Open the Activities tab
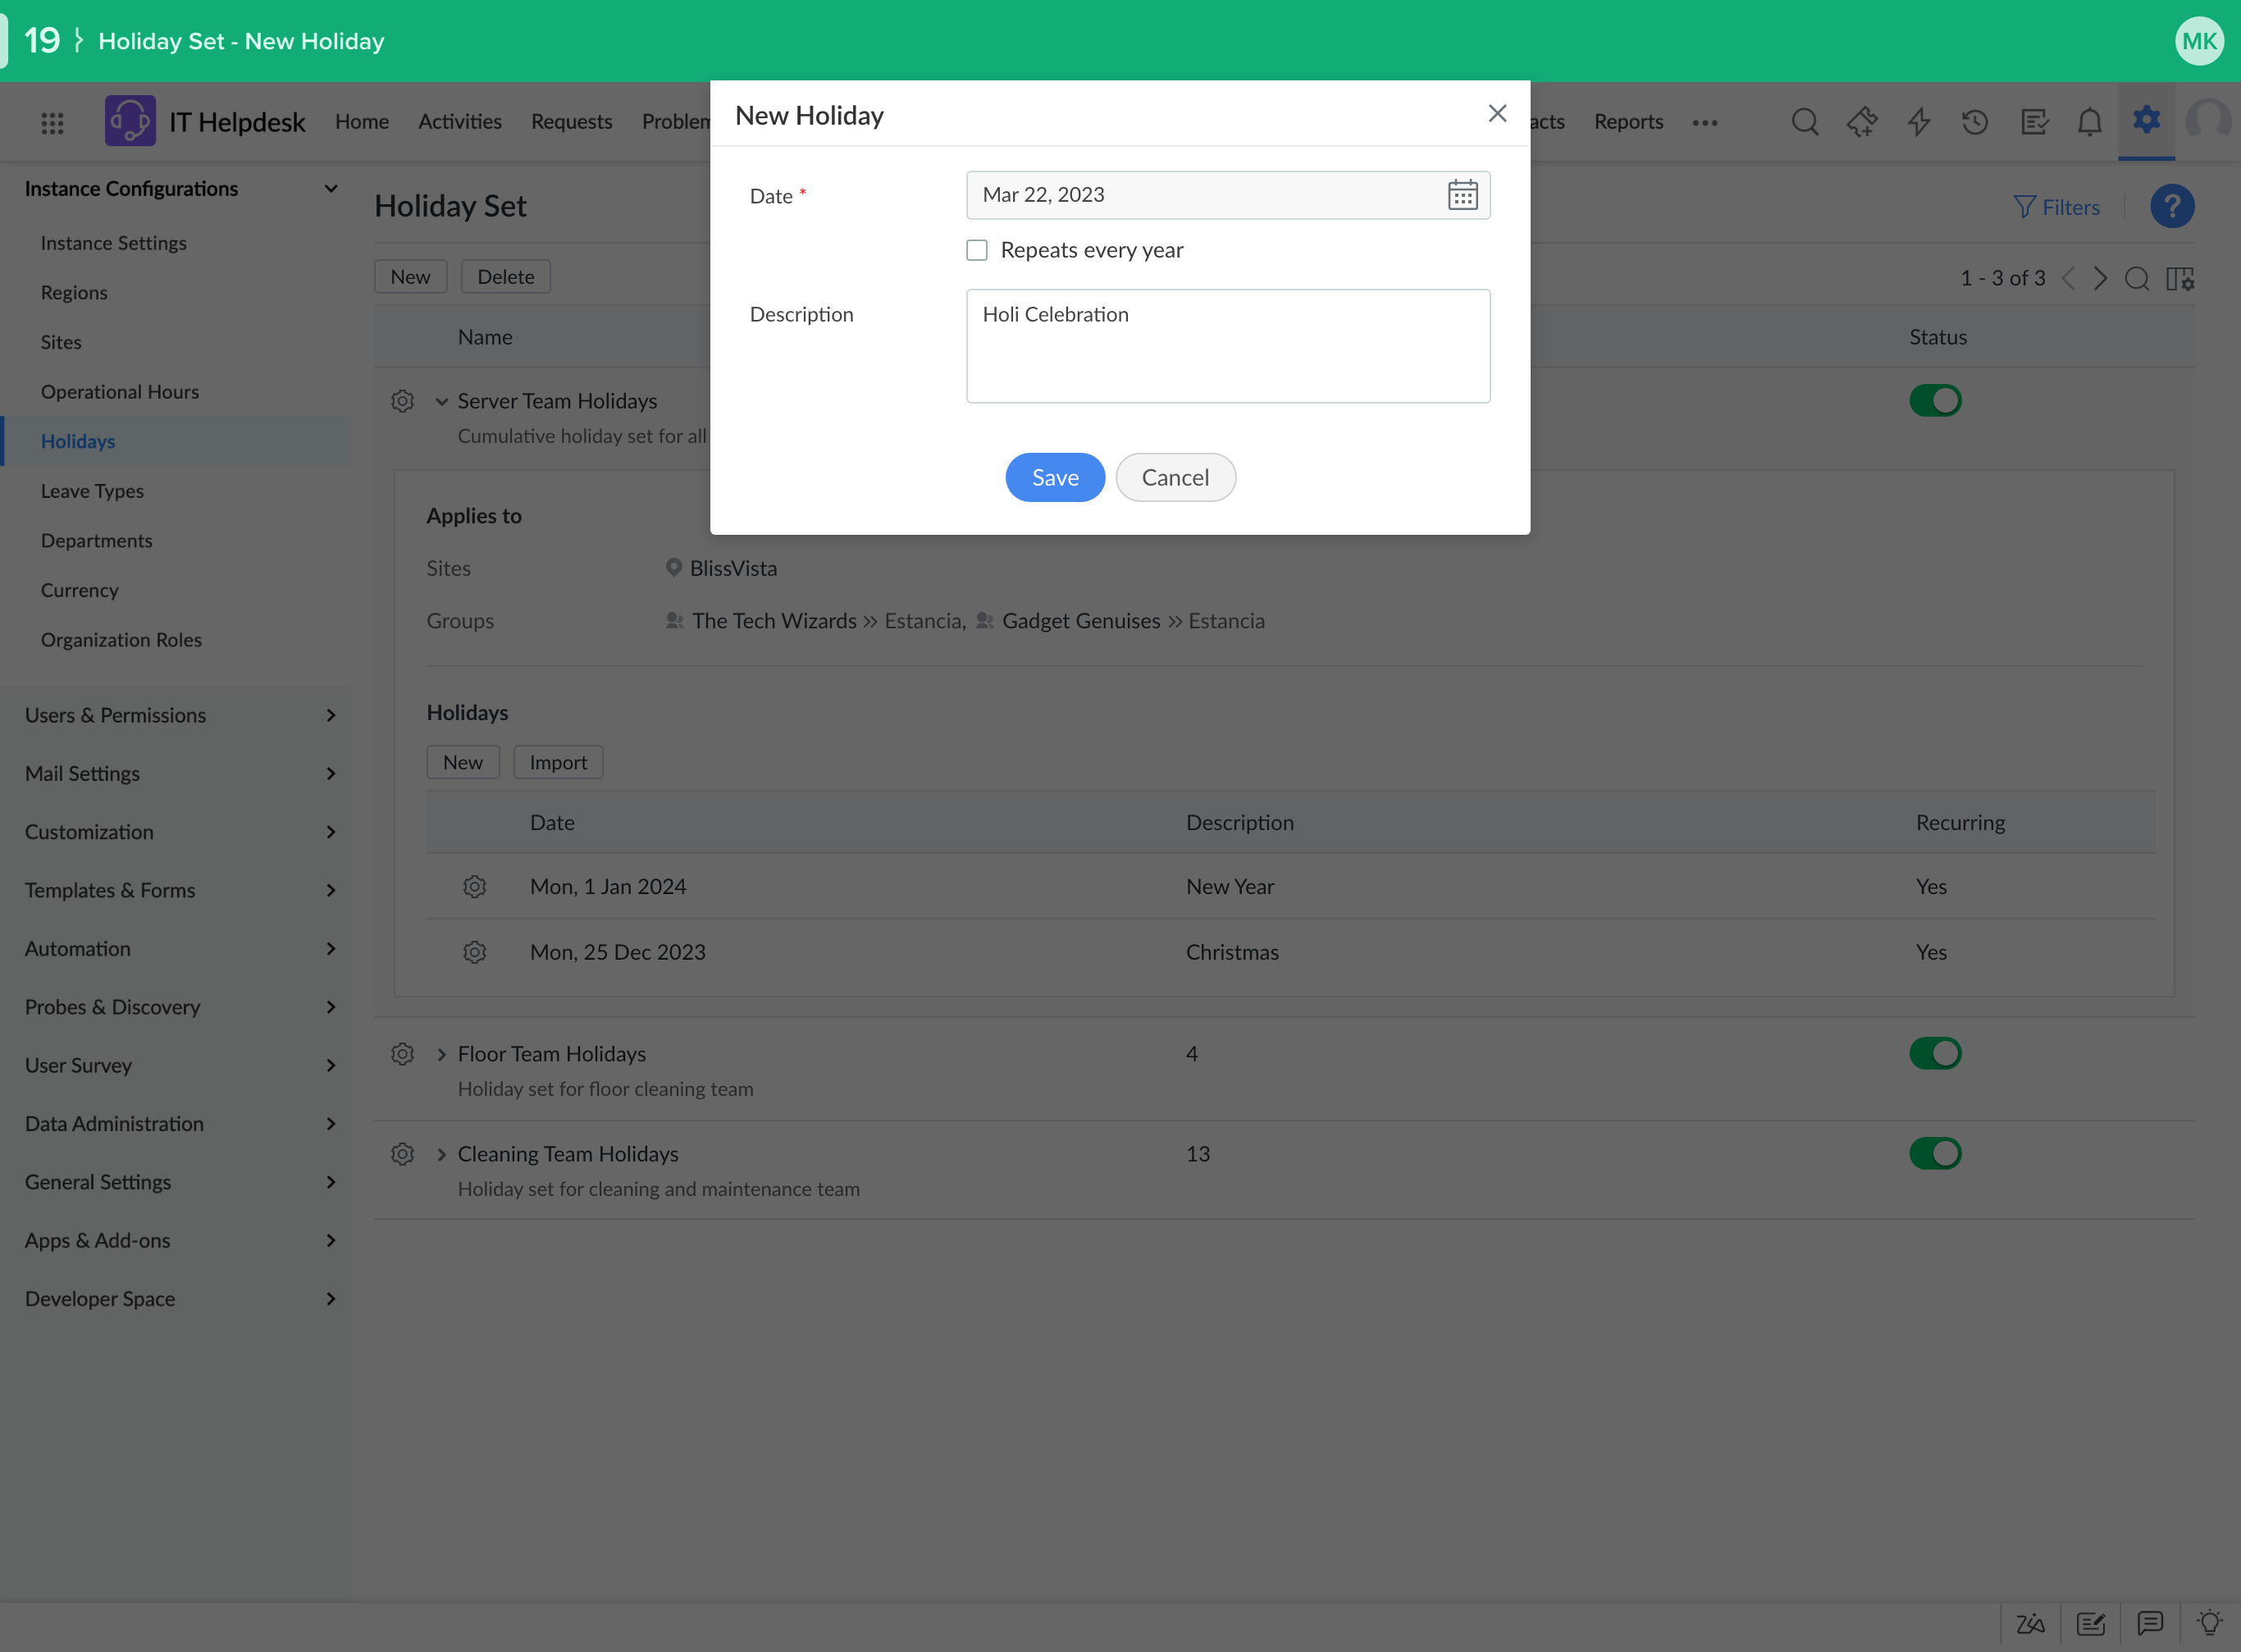Viewport: 2241px width, 1652px height. click(460, 122)
